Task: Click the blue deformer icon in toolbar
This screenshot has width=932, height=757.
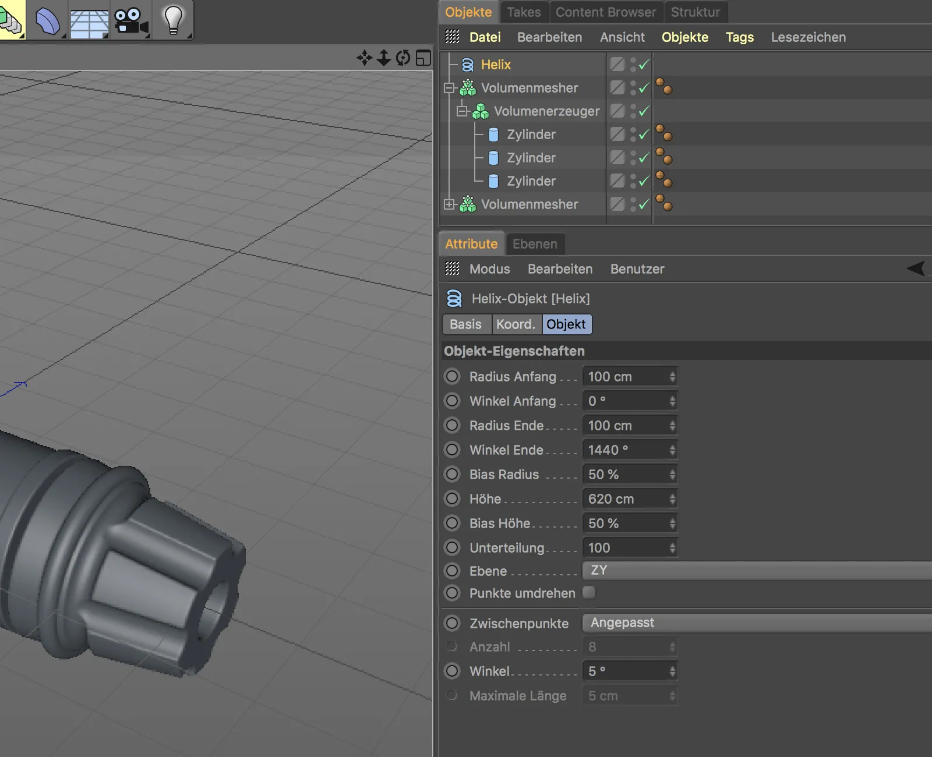Action: tap(48, 21)
